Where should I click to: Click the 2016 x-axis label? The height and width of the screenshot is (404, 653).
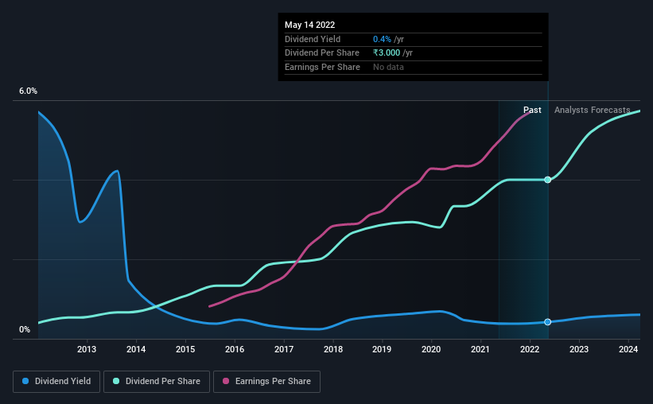[x=235, y=349]
